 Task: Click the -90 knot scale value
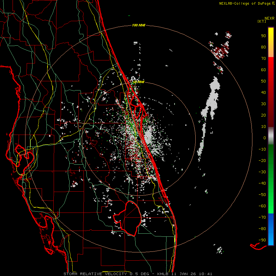pos(262,240)
